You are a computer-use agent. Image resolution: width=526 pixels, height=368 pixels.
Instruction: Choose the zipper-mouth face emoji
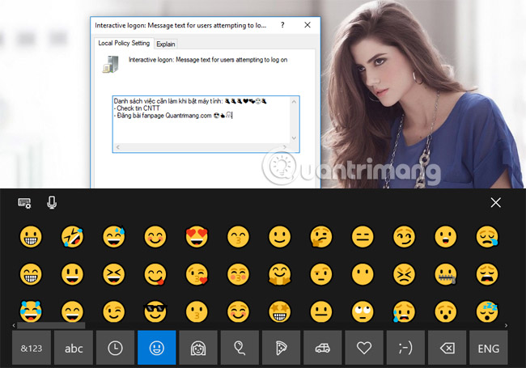pyautogui.click(x=445, y=273)
